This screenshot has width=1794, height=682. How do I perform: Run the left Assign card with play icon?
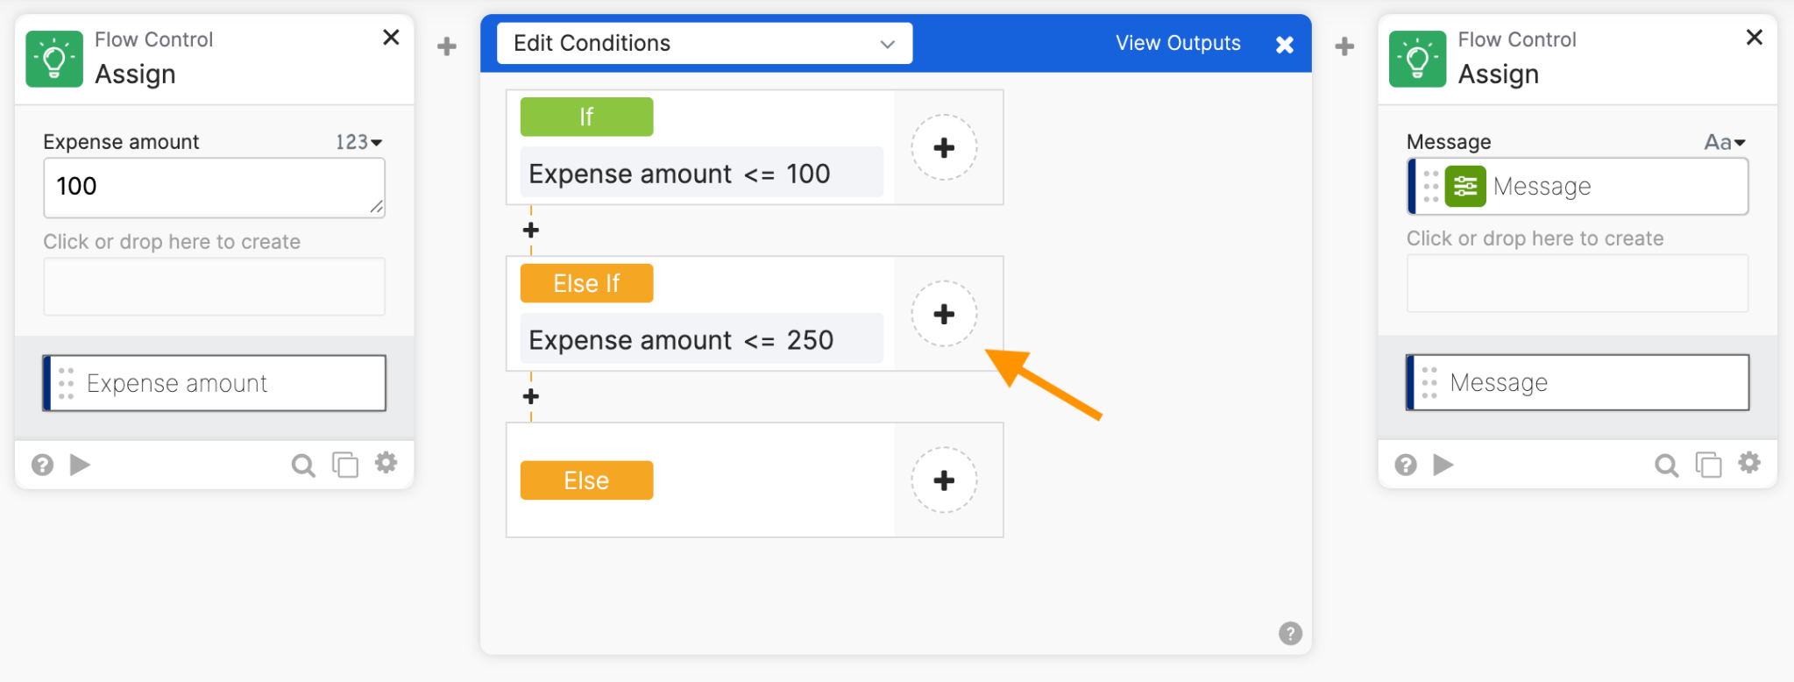pyautogui.click(x=80, y=465)
